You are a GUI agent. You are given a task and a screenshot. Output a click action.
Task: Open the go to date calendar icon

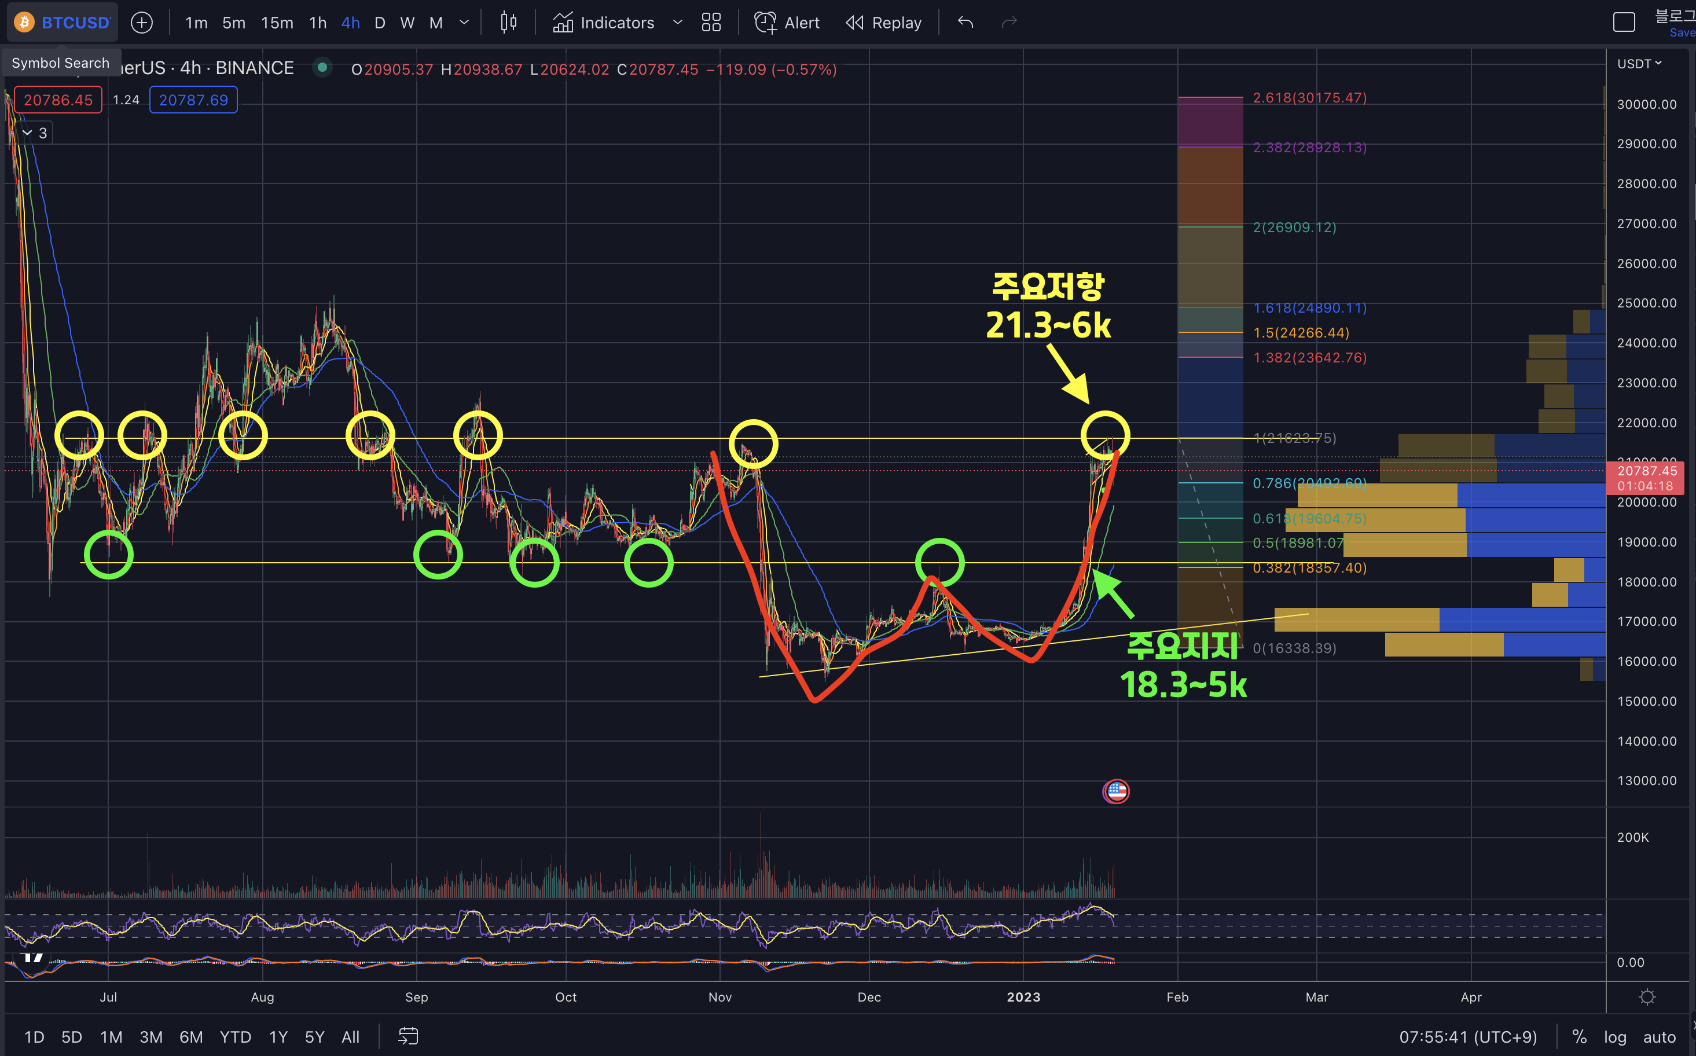point(408,1036)
